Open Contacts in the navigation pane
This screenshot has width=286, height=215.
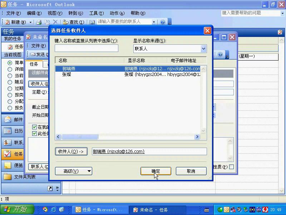coord(13,142)
